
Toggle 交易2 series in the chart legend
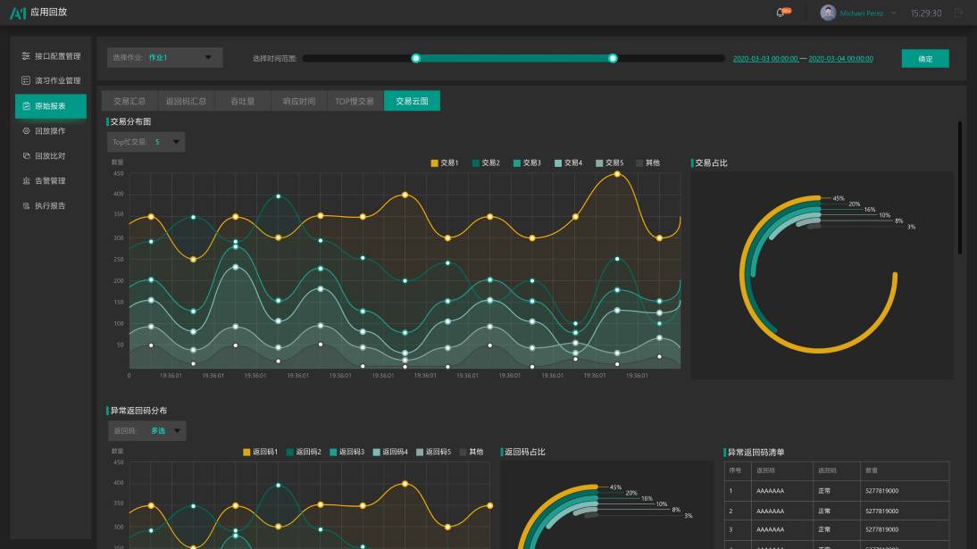(x=486, y=162)
